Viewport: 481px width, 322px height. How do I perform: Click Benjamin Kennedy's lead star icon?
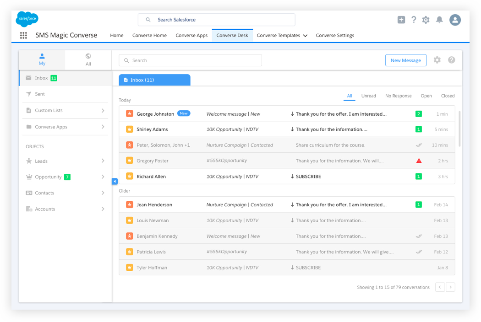pyautogui.click(x=130, y=236)
